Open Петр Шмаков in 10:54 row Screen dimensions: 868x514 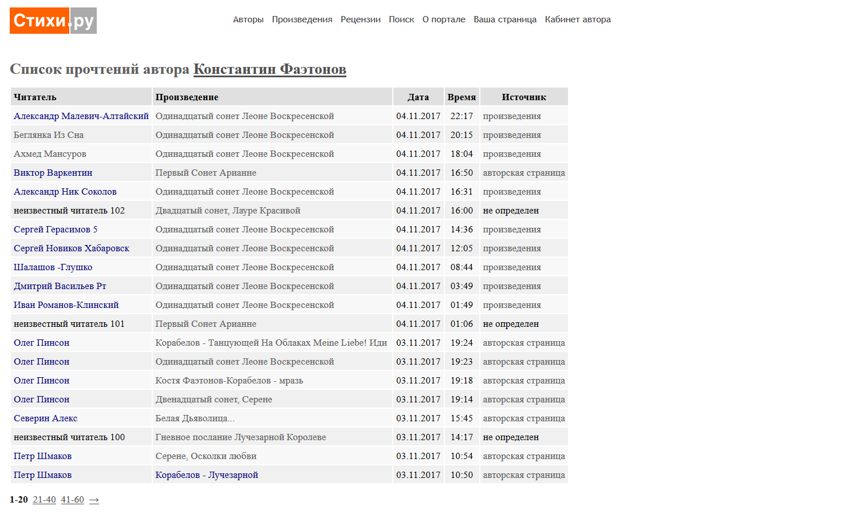click(x=42, y=456)
